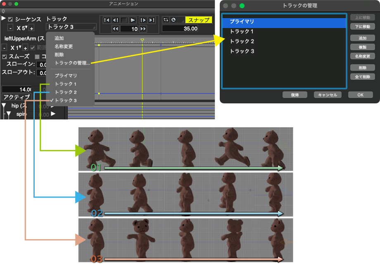Click the rewind double-arrow next to 10

click(115, 29)
